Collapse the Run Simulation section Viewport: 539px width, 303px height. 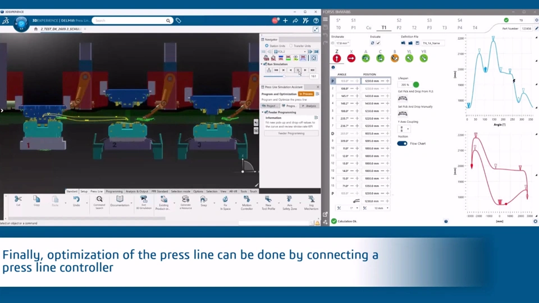point(262,64)
